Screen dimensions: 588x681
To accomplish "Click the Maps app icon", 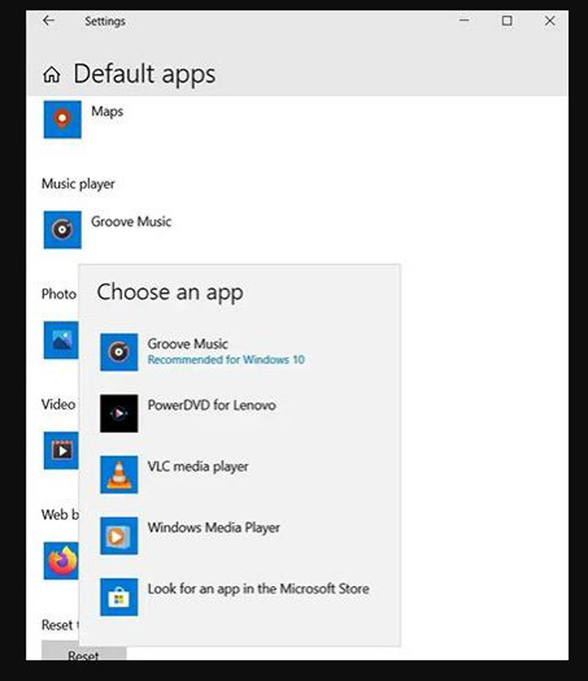I will click(63, 119).
